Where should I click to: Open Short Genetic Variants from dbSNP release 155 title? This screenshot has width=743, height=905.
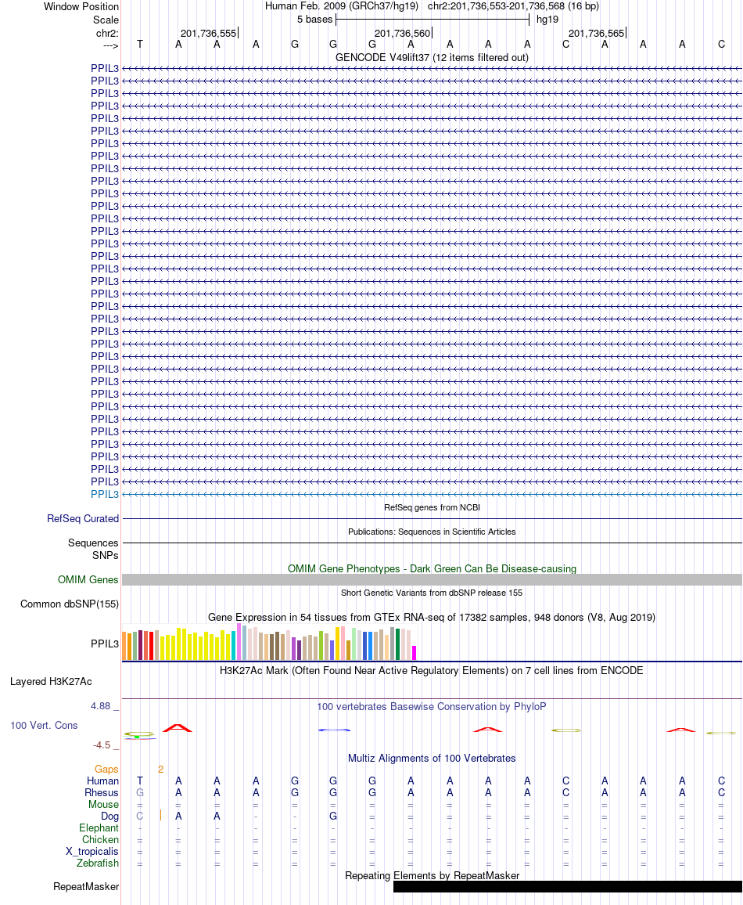[432, 593]
